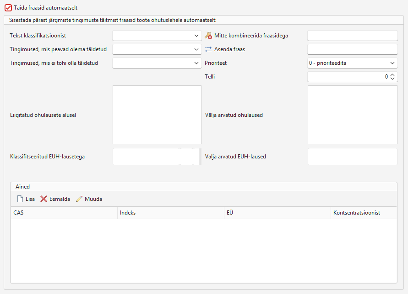The width and height of the screenshot is (408, 294).
Task: Increase the Telli value with up arrow
Action: tap(392, 75)
